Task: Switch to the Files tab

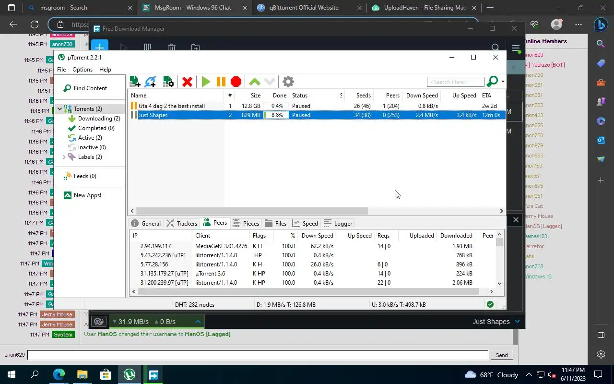Action: click(275, 224)
